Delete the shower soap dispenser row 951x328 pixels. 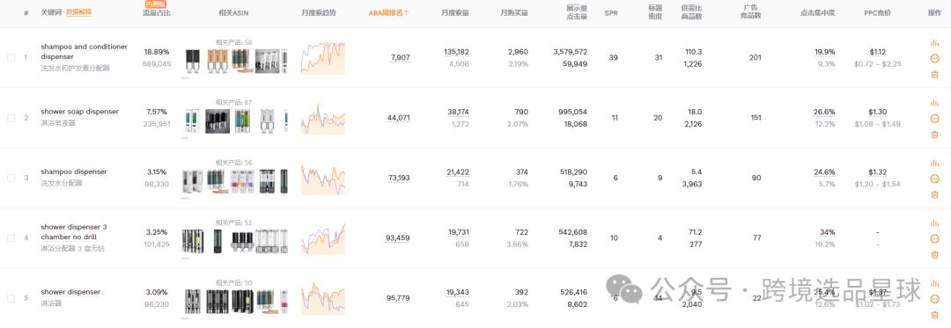point(934,135)
